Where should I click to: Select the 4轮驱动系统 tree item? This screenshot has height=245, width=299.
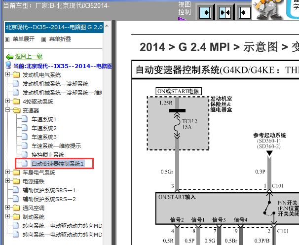(x=38, y=102)
